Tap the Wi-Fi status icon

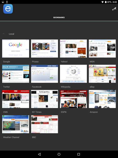click(103, 2)
